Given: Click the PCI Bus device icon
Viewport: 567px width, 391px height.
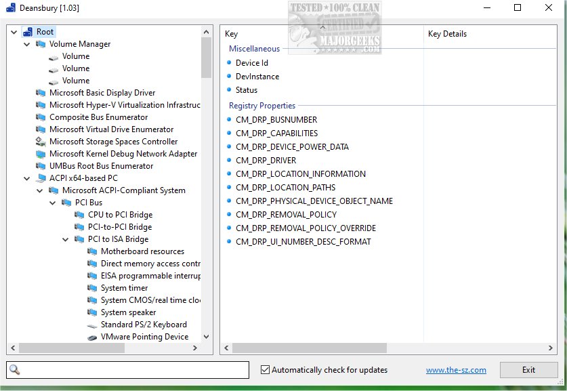Looking at the screenshot, I should 66,203.
